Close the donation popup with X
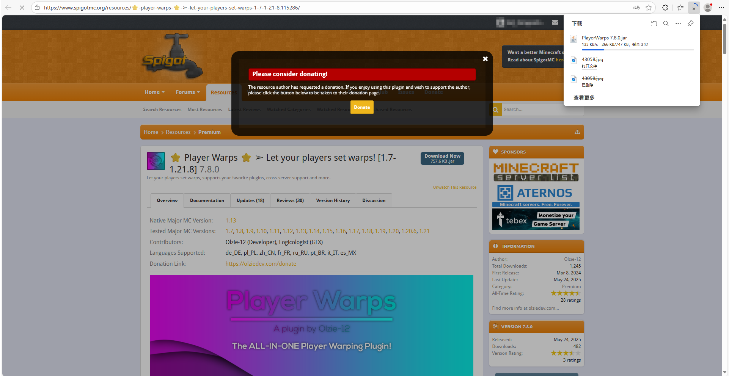This screenshot has height=376, width=729. tap(485, 59)
